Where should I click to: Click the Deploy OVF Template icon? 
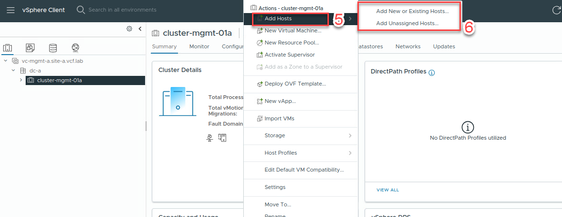[x=260, y=84]
